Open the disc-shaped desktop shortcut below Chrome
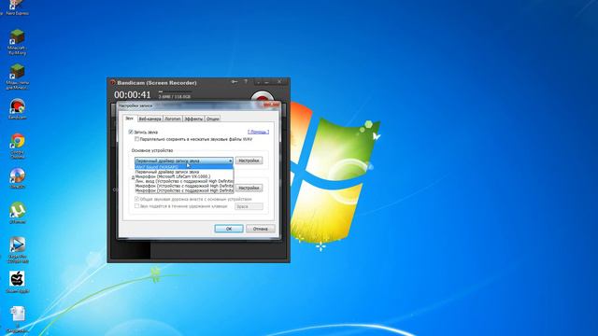The width and height of the screenshot is (598, 336). 18,178
